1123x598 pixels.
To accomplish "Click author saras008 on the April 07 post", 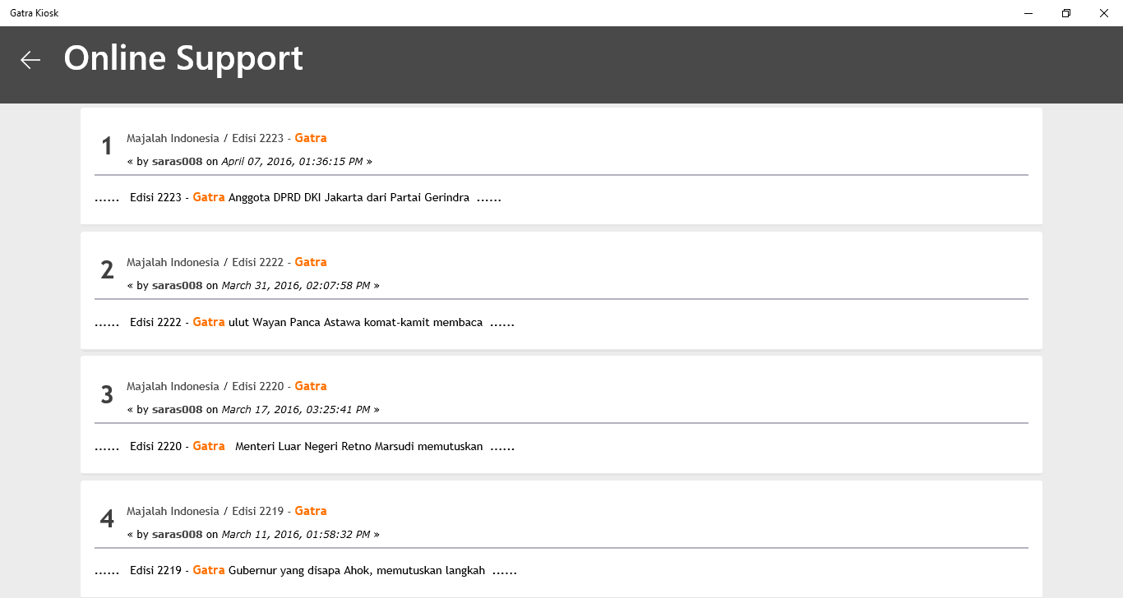I will (177, 162).
